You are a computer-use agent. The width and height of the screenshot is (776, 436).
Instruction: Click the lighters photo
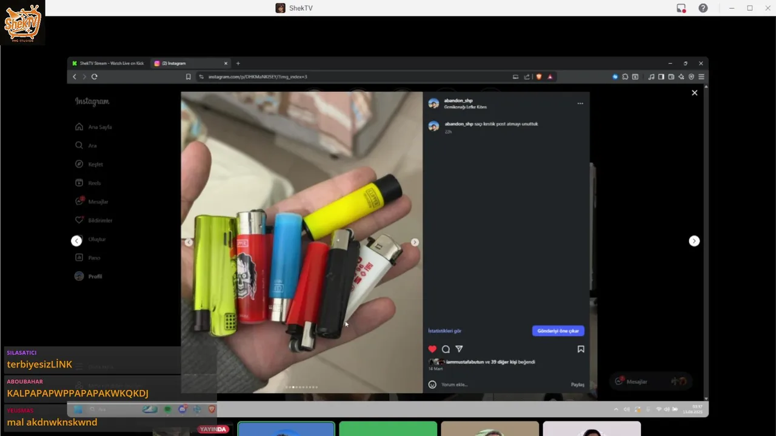[301, 242]
